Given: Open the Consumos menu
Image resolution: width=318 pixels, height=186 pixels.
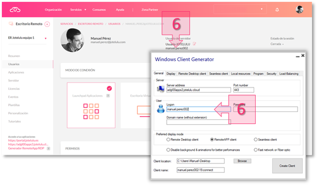Looking at the screenshot, I should pyautogui.click(x=99, y=9).
